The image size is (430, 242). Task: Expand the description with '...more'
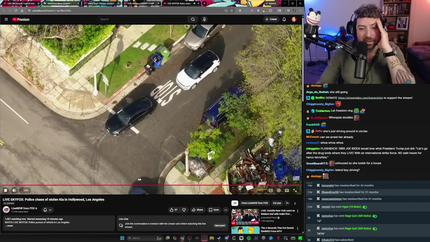9,226
